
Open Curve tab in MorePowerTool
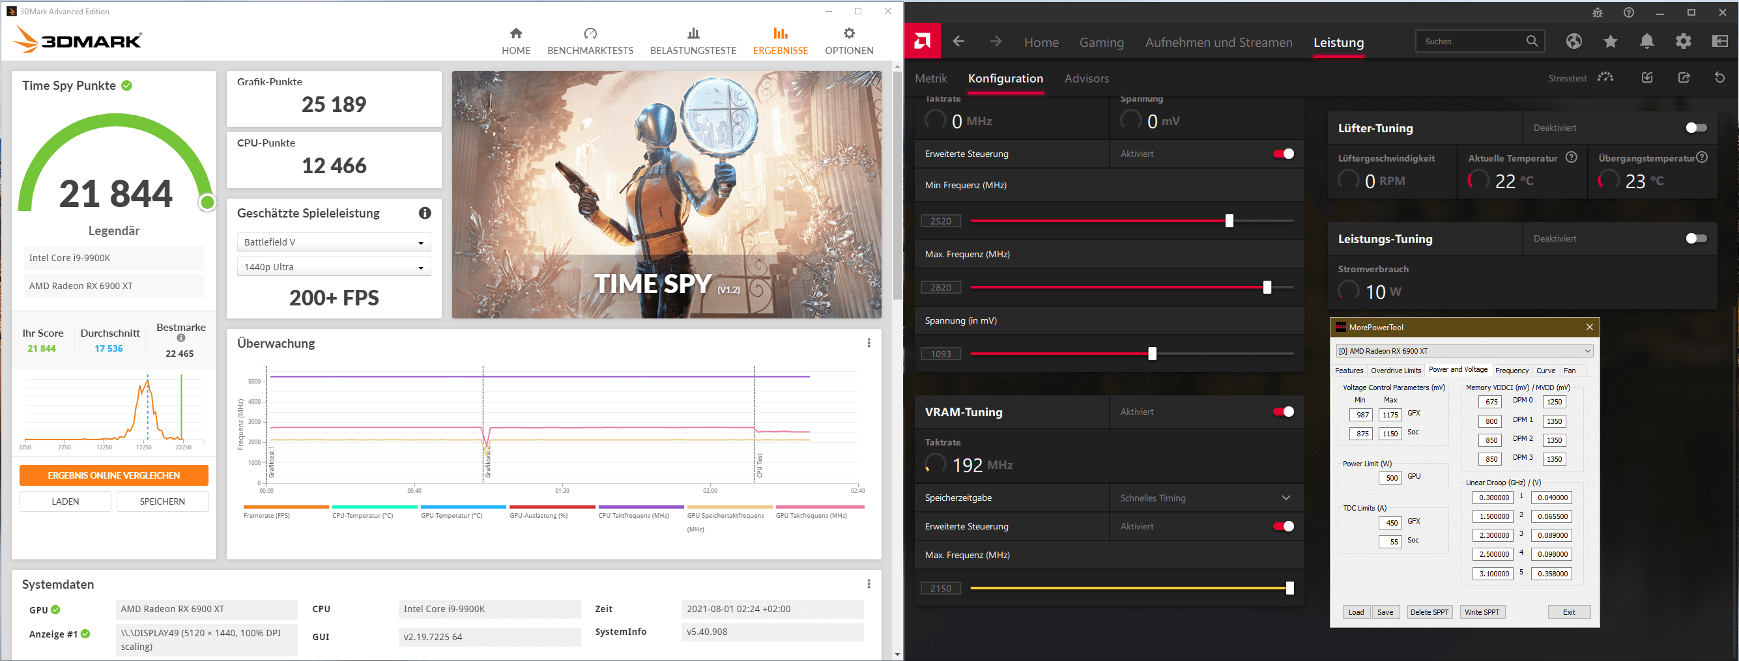tap(1546, 371)
